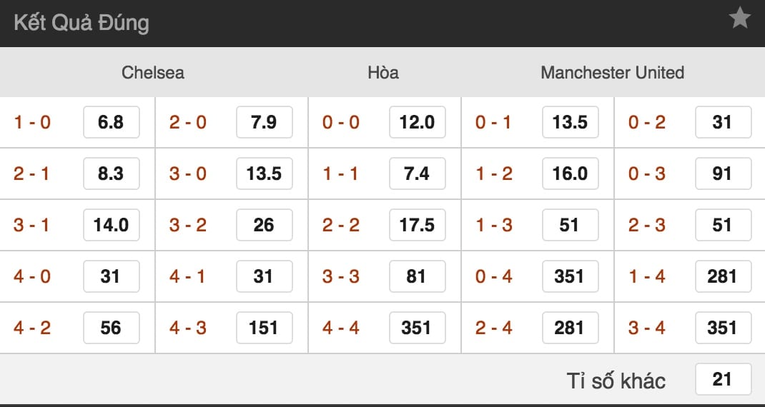Pick the 7.9 odds for 2 - 0
Screen dimensions: 765x407
[x=264, y=122]
